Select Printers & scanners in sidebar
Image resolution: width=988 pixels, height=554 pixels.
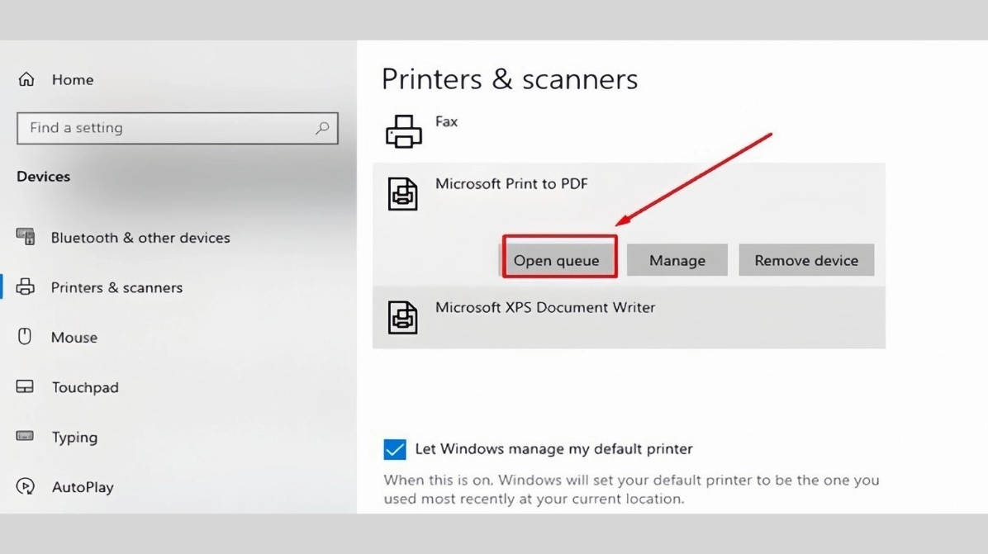pyautogui.click(x=116, y=287)
